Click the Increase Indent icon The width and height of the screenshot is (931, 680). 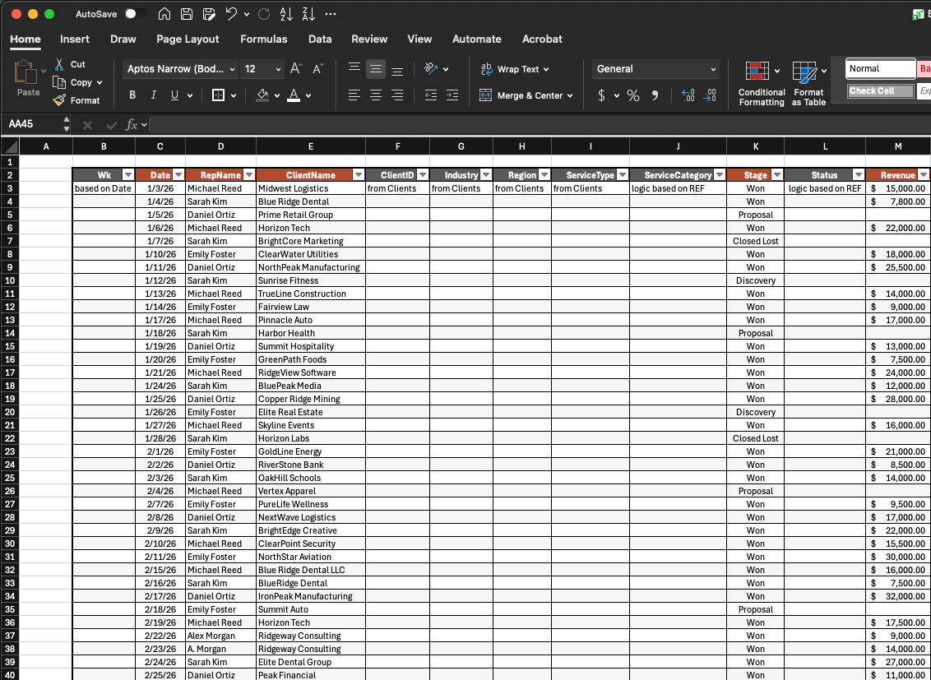(x=452, y=95)
